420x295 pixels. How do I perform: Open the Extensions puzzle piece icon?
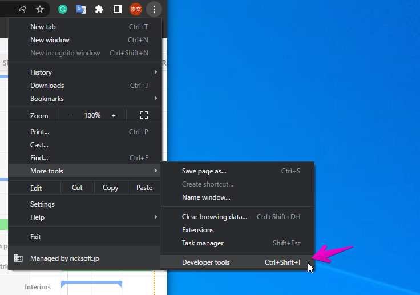click(99, 9)
